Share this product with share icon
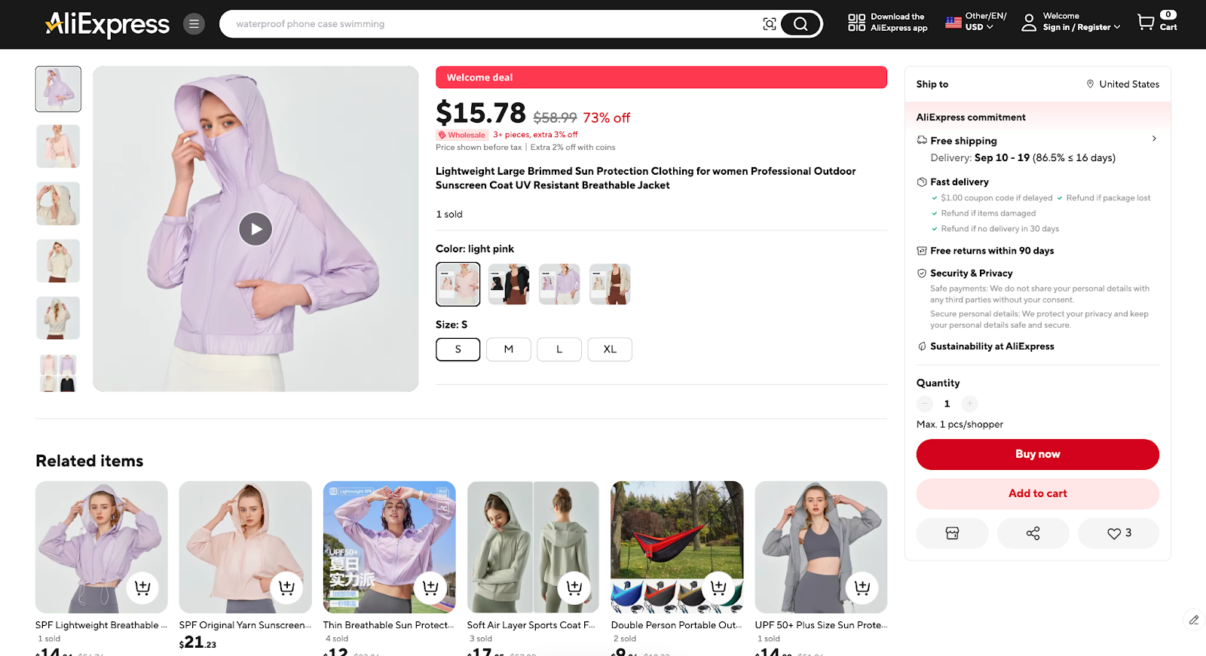Viewport: 1206px width, 656px height. (1033, 533)
